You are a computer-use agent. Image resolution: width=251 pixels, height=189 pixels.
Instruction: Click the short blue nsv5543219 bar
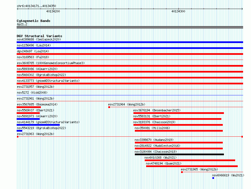click(x=19, y=131)
